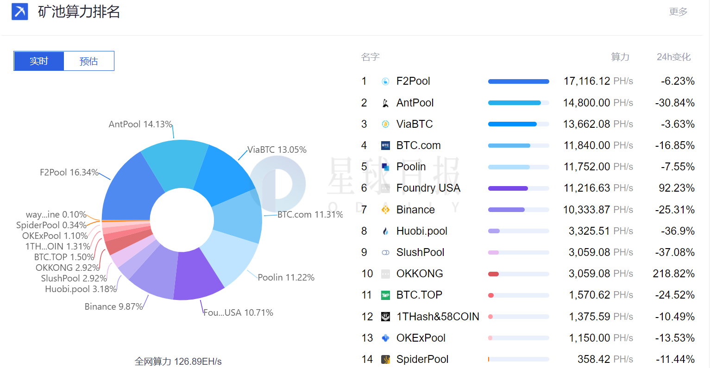Click the SpiderPool 0.34% chart label
The image size is (710, 368).
click(51, 225)
